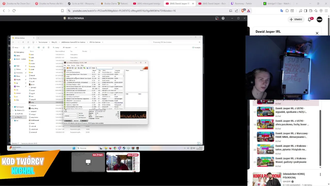Viewport: 330px width, 186px height.
Task: Close the active Dawid Jasper IRL tab
Action: click(193, 4)
